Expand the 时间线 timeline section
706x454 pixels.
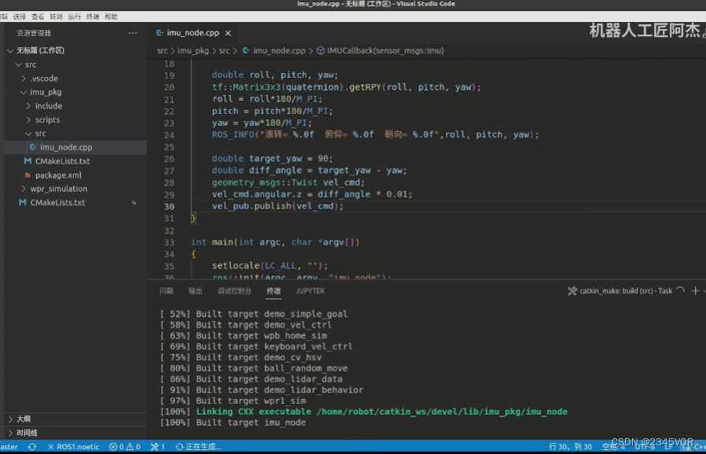(26, 433)
